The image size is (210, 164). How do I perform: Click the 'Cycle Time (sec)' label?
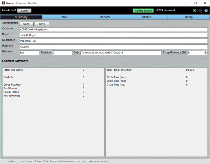pyautogui.click(x=116, y=77)
